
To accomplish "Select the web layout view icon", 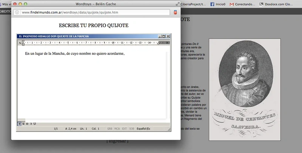I will click(x=23, y=124).
